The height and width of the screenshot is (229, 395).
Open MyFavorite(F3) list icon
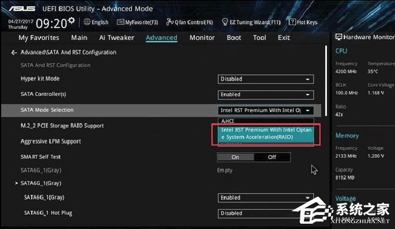click(120, 22)
